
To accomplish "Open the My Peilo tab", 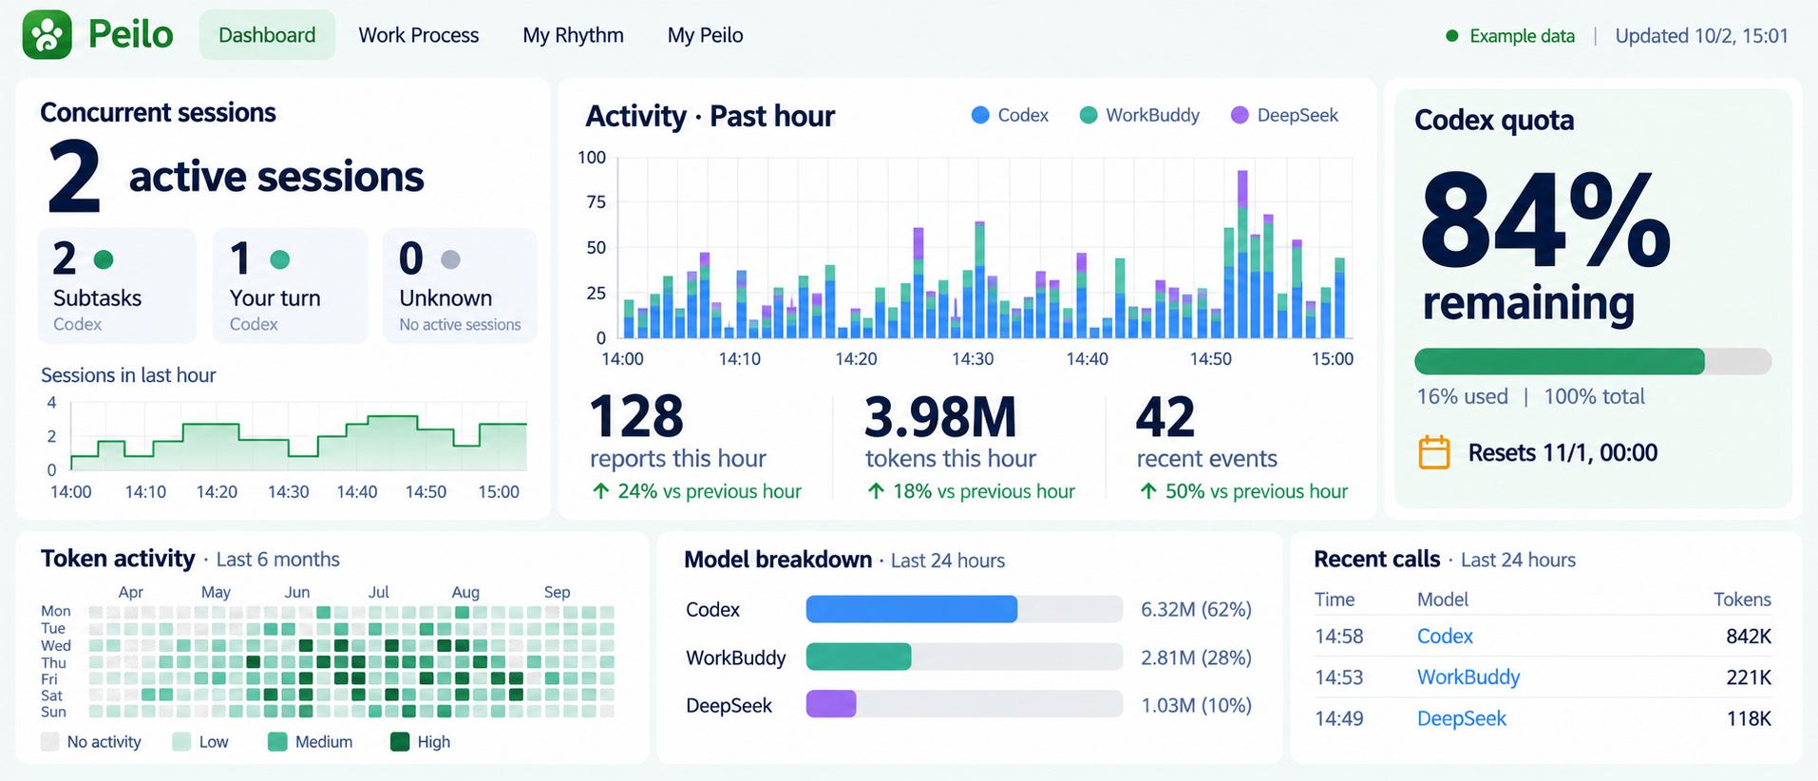I will 705,35.
